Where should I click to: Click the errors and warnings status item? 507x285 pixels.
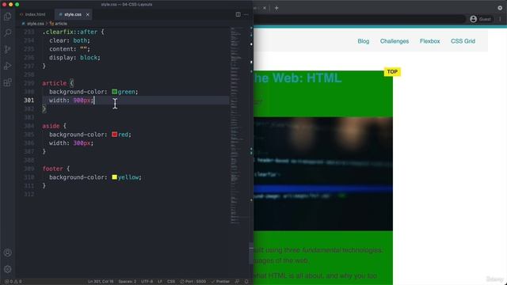click(13, 282)
